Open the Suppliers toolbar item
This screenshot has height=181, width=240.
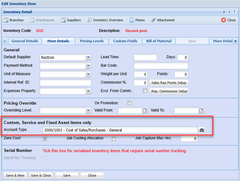71,20
